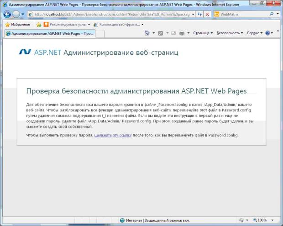The height and width of the screenshot is (226, 283).
Task: Expand the Print options dropdown arrow
Action: coord(189,33)
